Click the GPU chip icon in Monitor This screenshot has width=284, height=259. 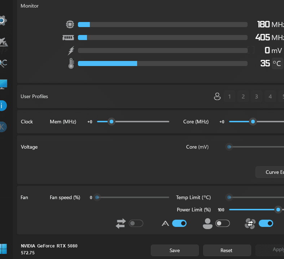70,25
